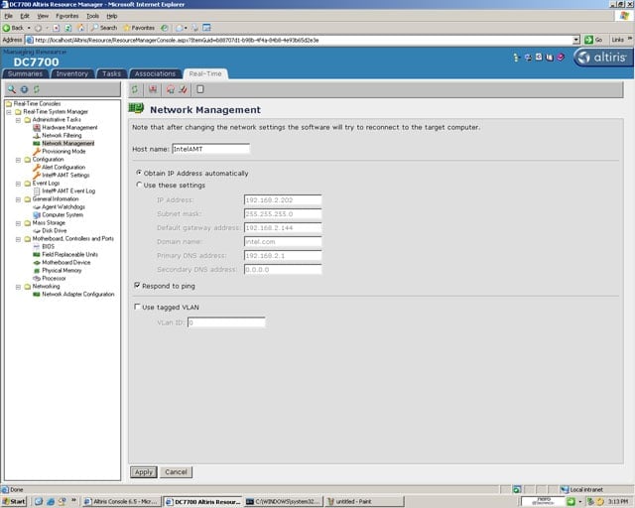Collapse Administrative Tasks folder

18,120
